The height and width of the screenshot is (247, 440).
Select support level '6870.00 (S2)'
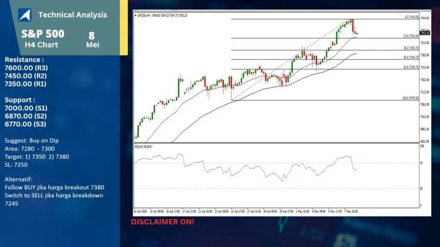[26, 116]
